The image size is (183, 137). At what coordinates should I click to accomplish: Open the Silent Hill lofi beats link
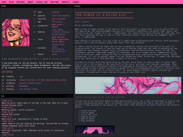(x=43, y=80)
